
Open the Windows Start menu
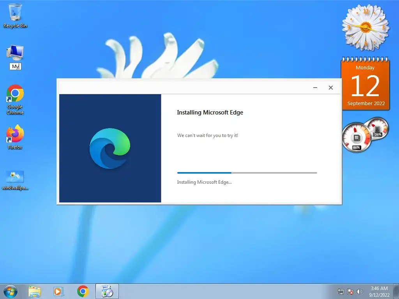click(x=11, y=291)
